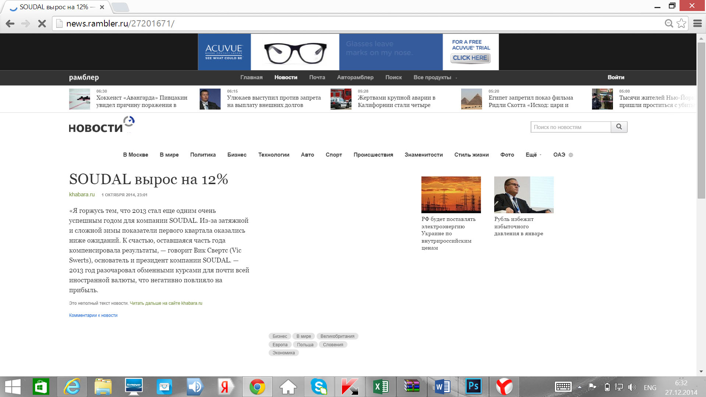Open the Египет запретил показ фильма headline
Viewport: 706px width, 397px height.
click(x=531, y=101)
